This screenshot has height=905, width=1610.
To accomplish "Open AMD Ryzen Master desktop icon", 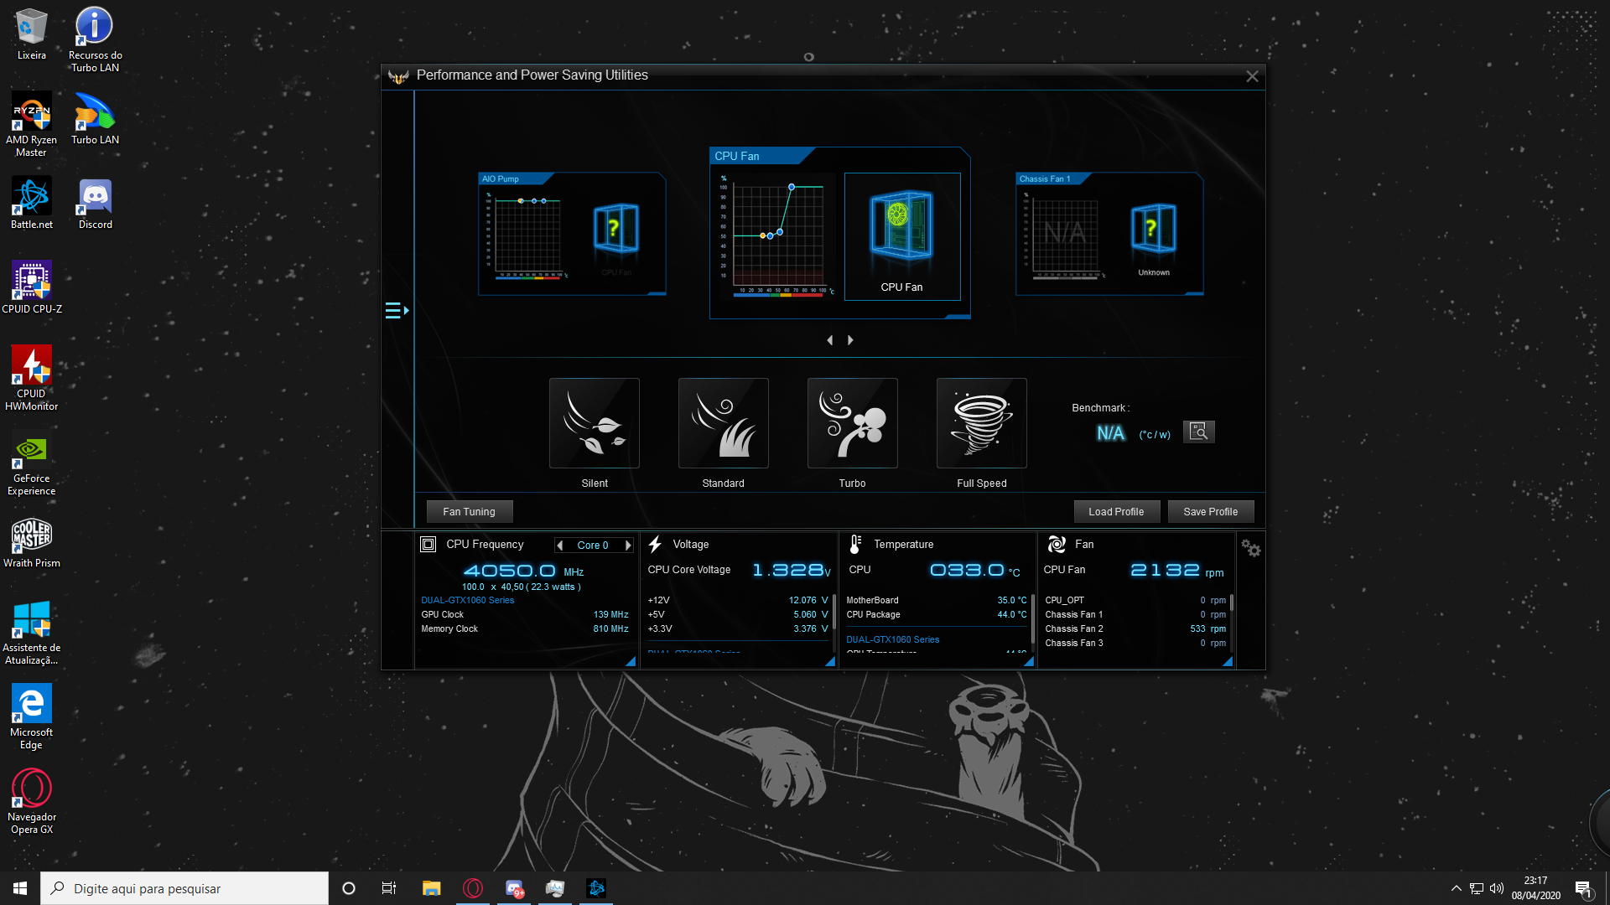I will [31, 124].
